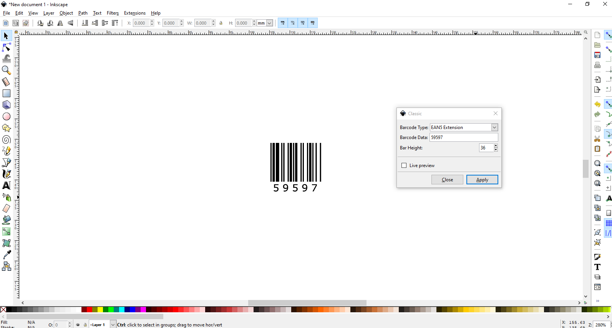Select the Eraser tool
612x328 pixels.
(6, 209)
